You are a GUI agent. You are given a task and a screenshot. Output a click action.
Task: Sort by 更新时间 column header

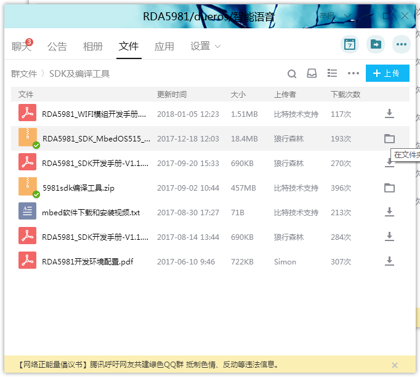pos(172,94)
